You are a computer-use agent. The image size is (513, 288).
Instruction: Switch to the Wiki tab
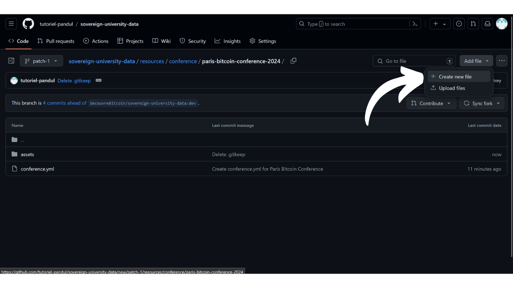pyautogui.click(x=162, y=41)
